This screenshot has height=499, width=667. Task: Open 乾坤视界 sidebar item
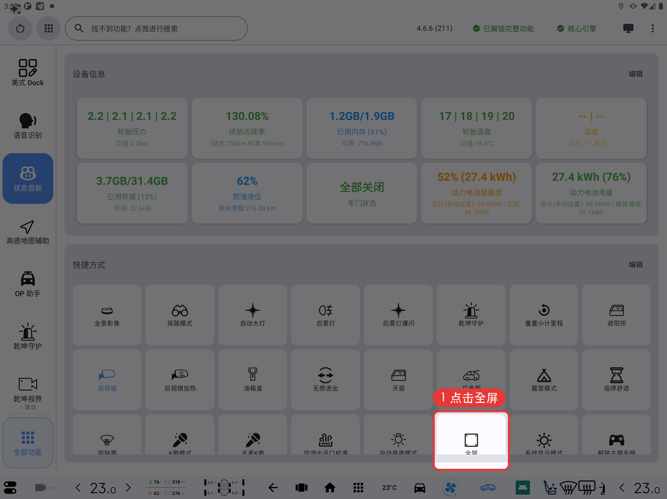tap(27, 389)
